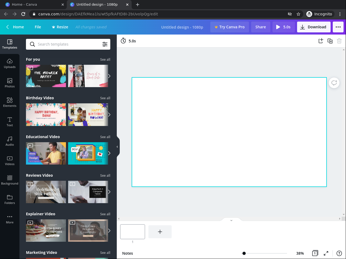Expand Educational Video row with right chevron

109,153
